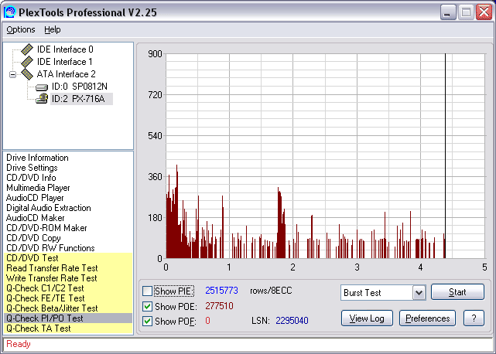Click the Ready status bar text
The height and width of the screenshot is (354, 496).
click(x=19, y=344)
